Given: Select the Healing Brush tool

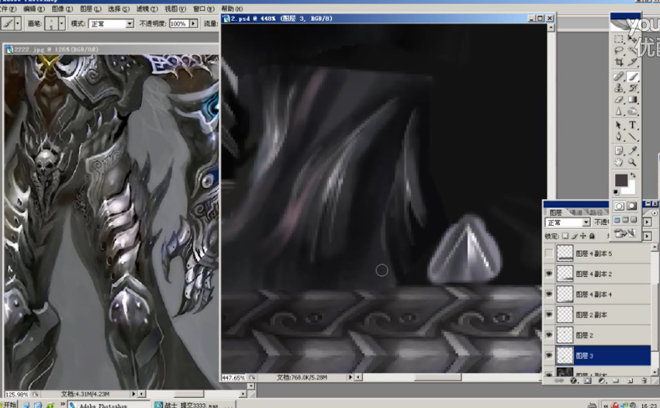Looking at the screenshot, I should coord(618,76).
